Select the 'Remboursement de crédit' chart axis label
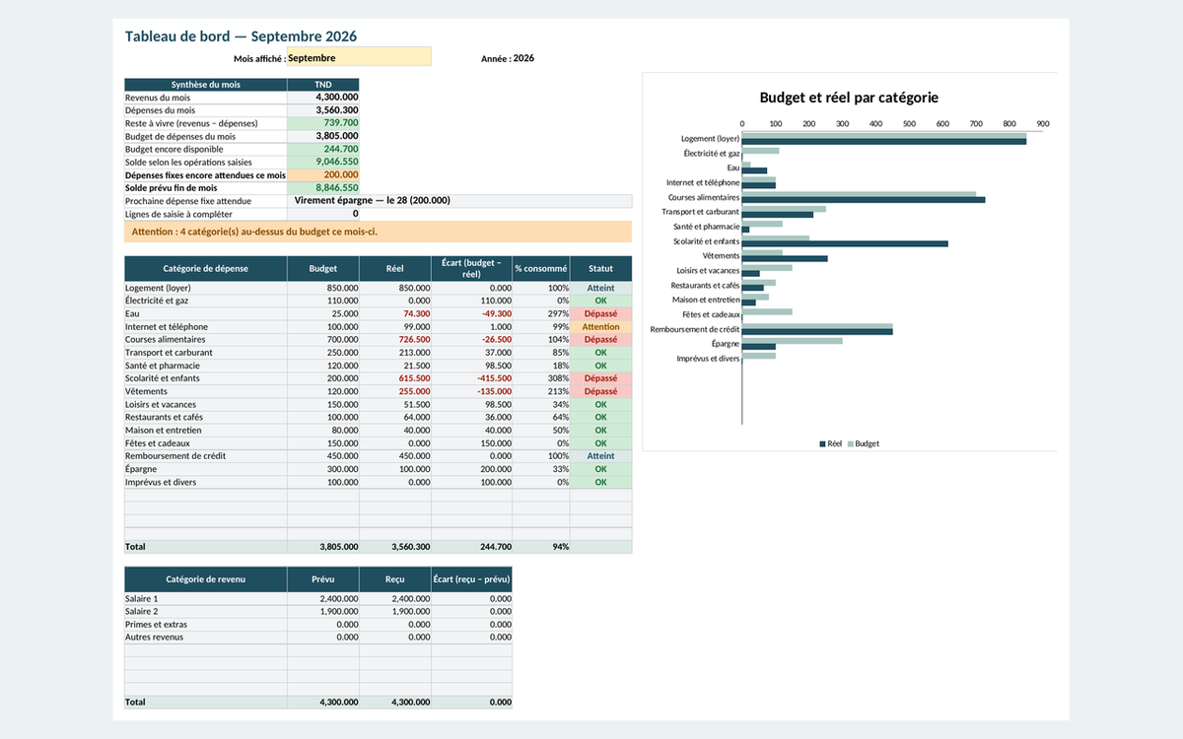The image size is (1183, 739). coord(695,329)
